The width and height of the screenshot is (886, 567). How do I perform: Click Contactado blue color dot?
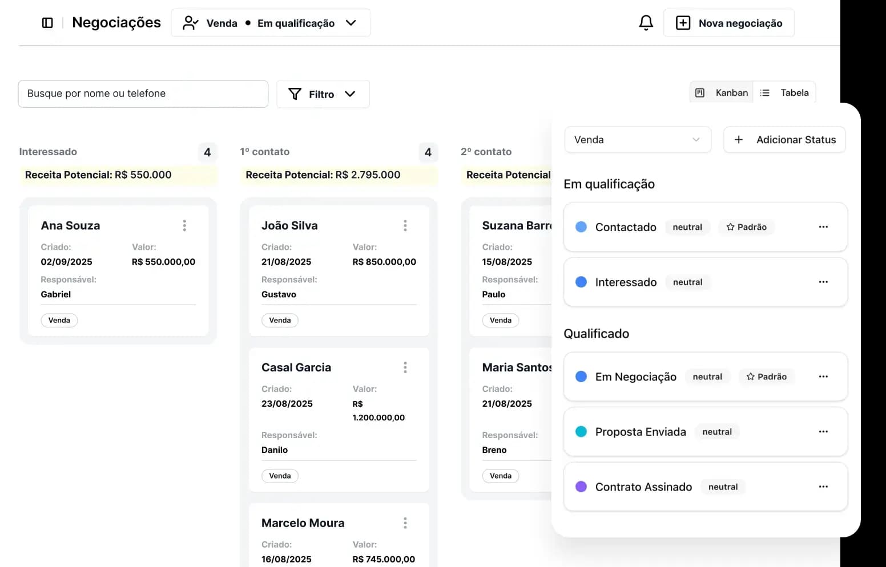pos(581,227)
